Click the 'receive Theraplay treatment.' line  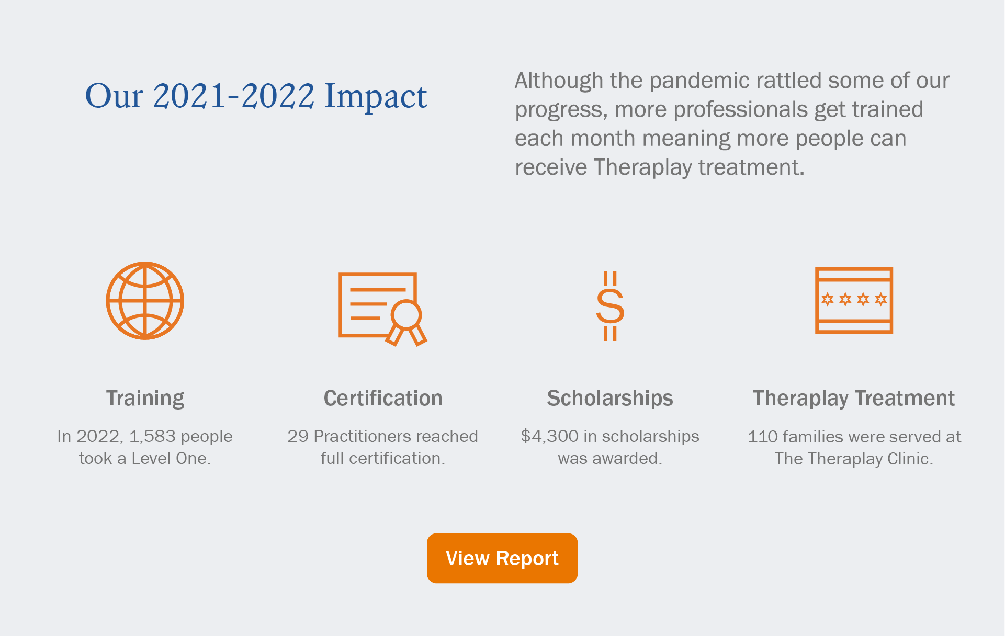tap(659, 168)
